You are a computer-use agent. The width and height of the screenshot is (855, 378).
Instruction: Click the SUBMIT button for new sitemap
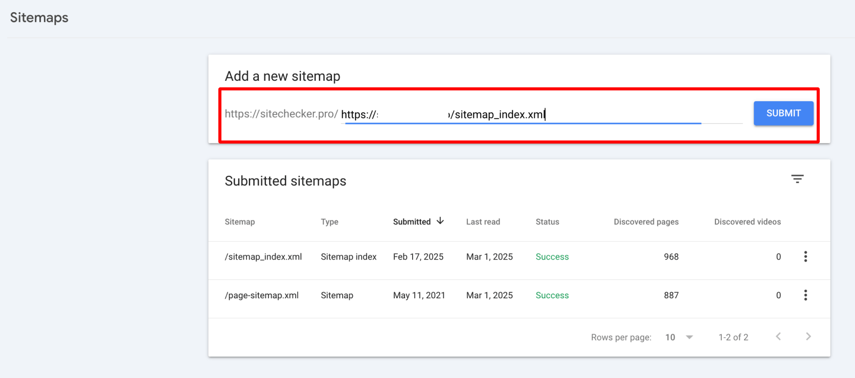[783, 113]
